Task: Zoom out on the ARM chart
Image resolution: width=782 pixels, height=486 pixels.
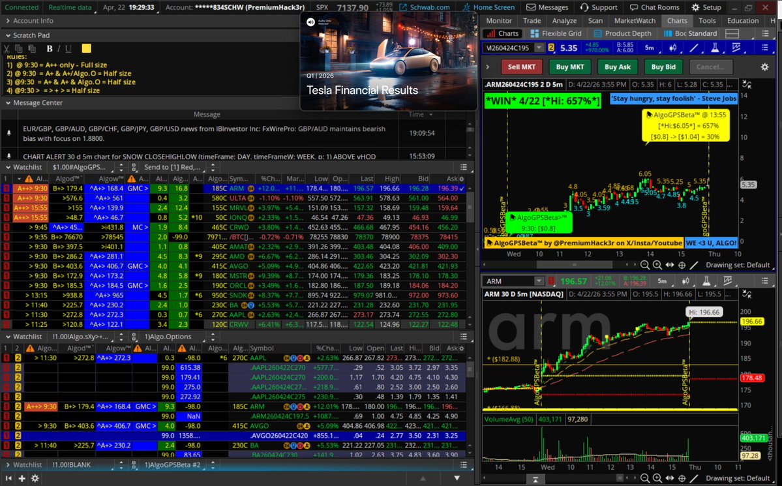Action: 645,479
